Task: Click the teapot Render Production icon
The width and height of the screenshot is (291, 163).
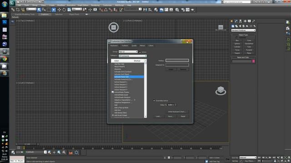Action: click(192, 10)
